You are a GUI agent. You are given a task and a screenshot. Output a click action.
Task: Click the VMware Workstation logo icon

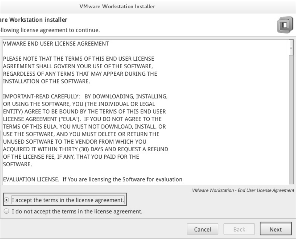pyautogui.click(x=285, y=25)
